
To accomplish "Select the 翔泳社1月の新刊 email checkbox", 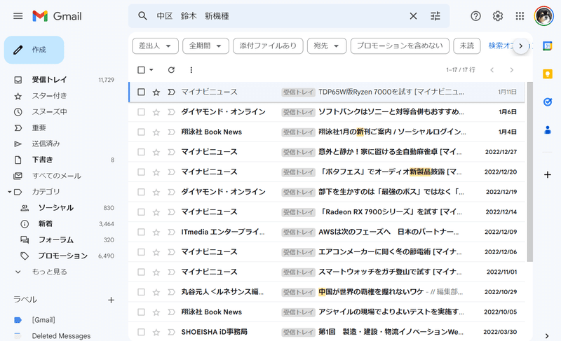I will [x=142, y=132].
